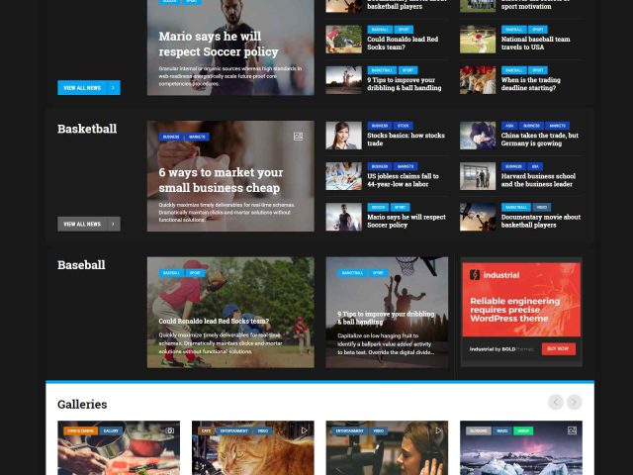Click the China takes the trade thumbnail
The height and width of the screenshot is (475, 633).
coord(478,136)
